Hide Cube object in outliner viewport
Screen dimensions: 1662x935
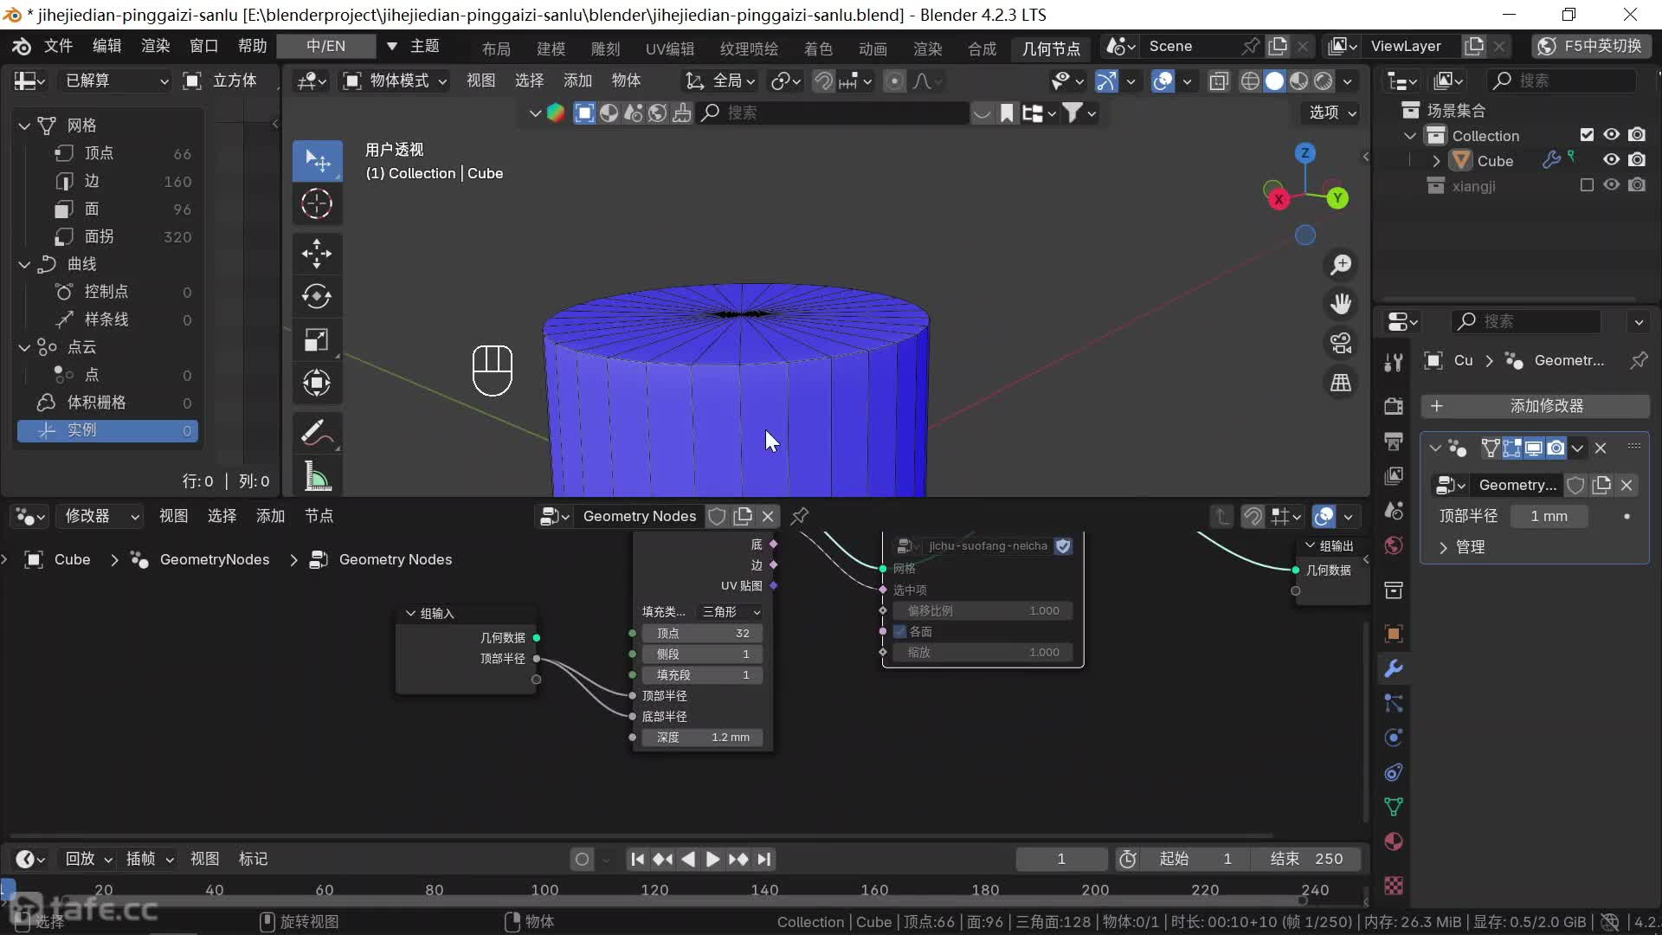pyautogui.click(x=1611, y=160)
